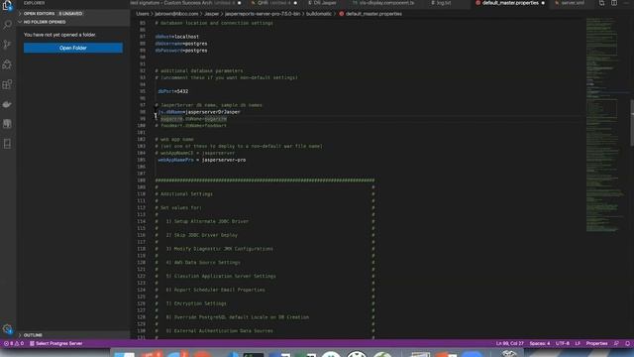The image size is (634, 357).
Task: Click the Encryption Settings comment line
Action: (x=196, y=303)
